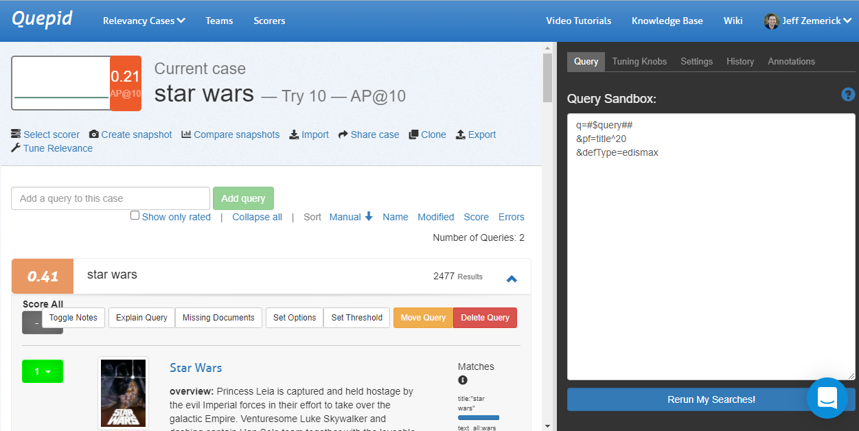This screenshot has width=859, height=431.
Task: Click the Matches info icon
Action: [463, 380]
